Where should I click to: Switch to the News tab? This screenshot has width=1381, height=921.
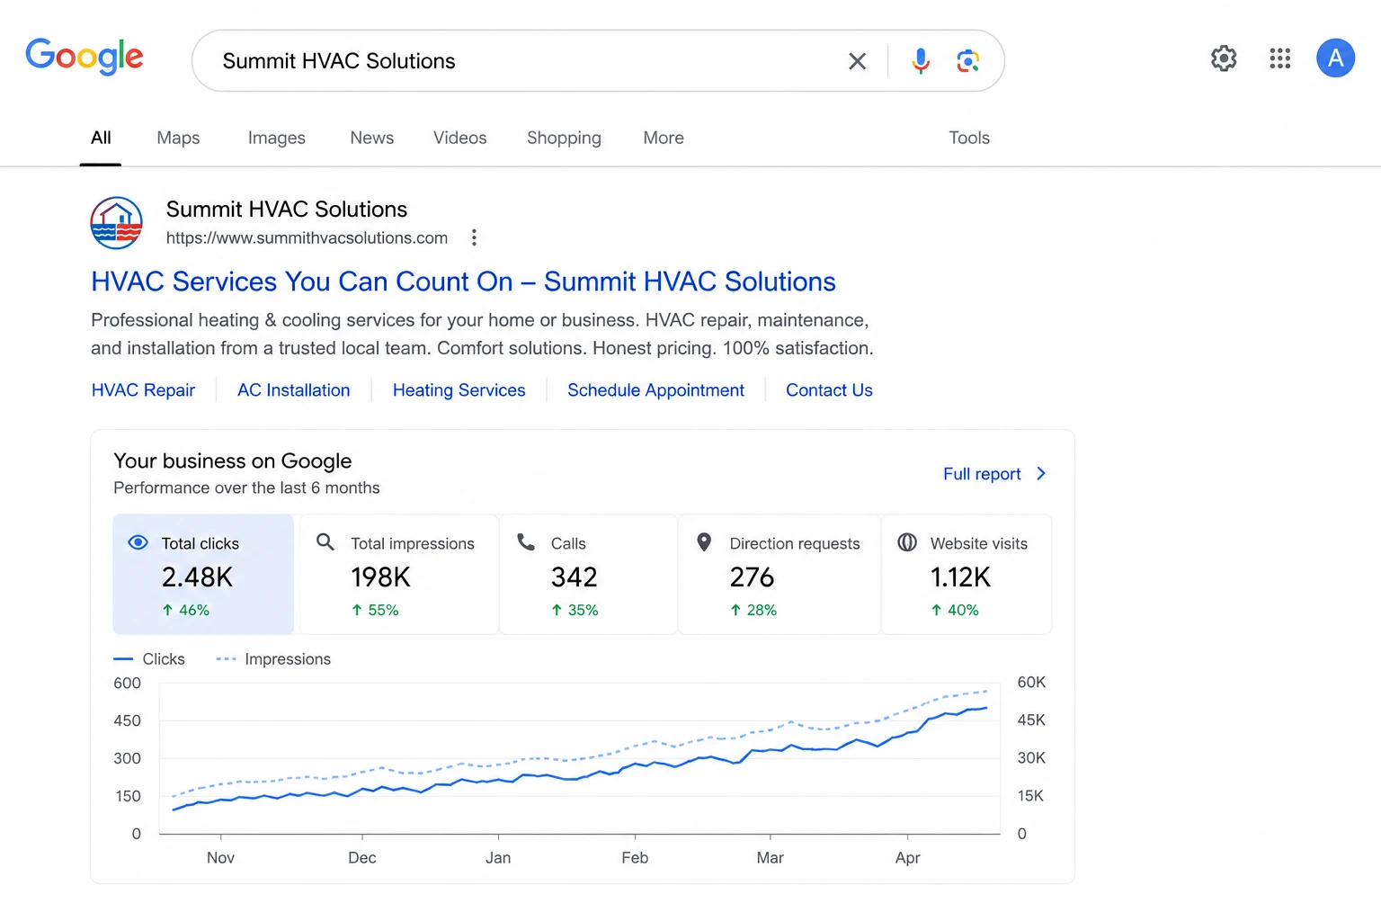pyautogui.click(x=371, y=138)
